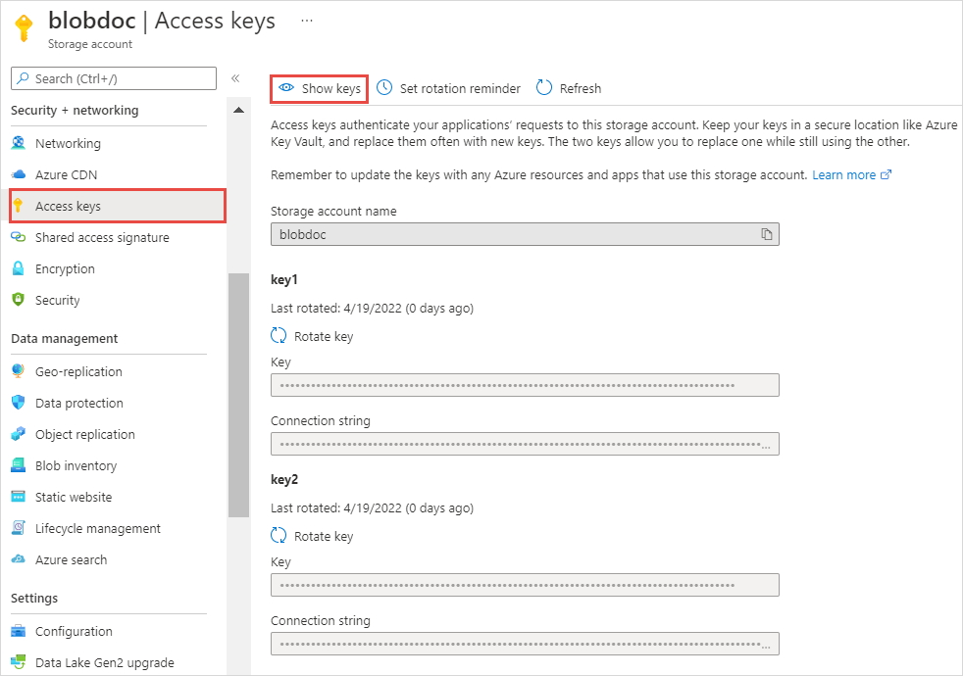Screen dimensions: 963x676
Task: Click the sidebar scroll up arrow
Action: 239,111
